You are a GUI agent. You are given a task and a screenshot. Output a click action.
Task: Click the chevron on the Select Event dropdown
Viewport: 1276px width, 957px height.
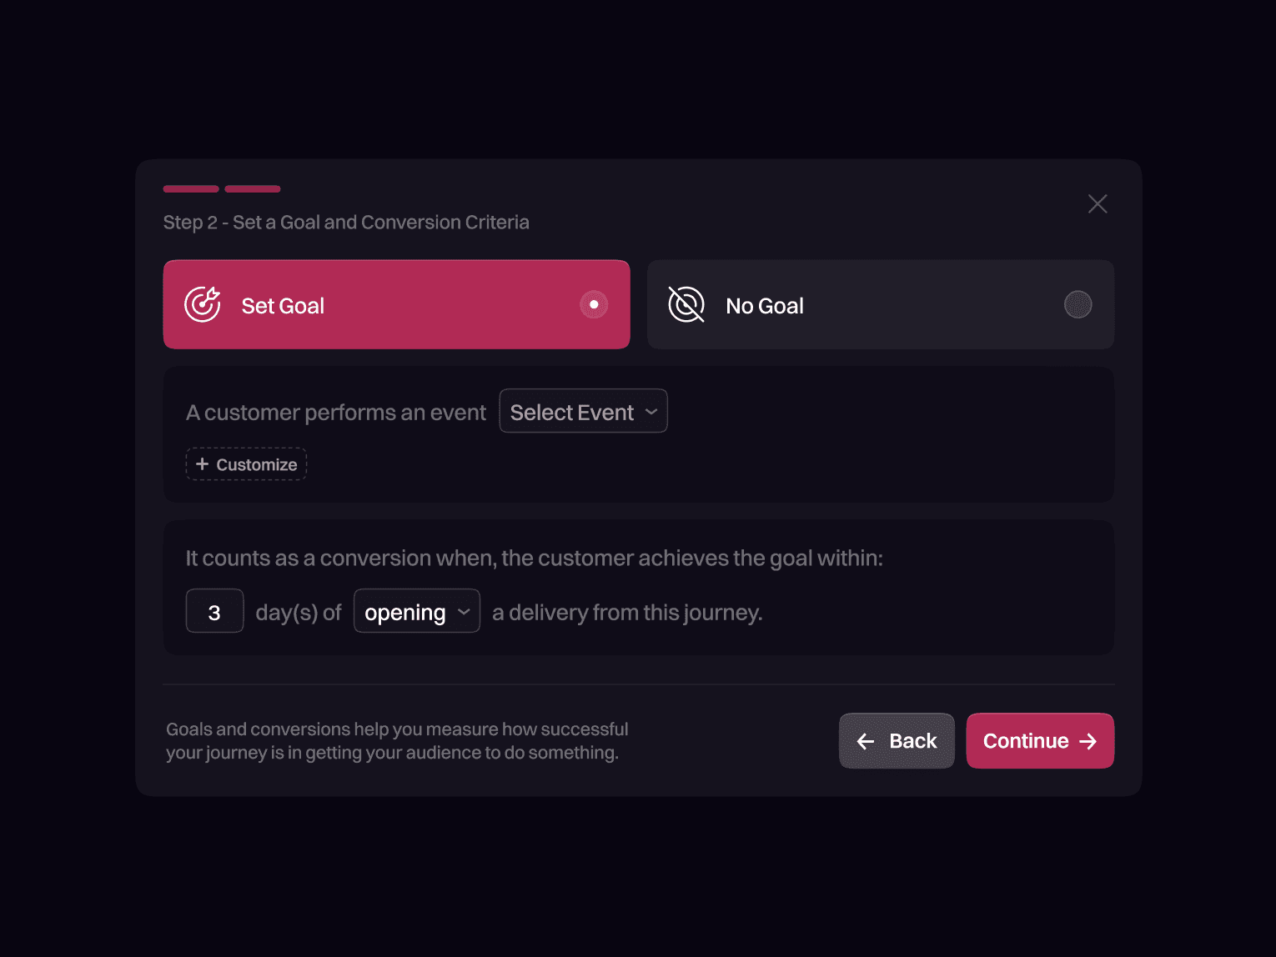(x=651, y=411)
